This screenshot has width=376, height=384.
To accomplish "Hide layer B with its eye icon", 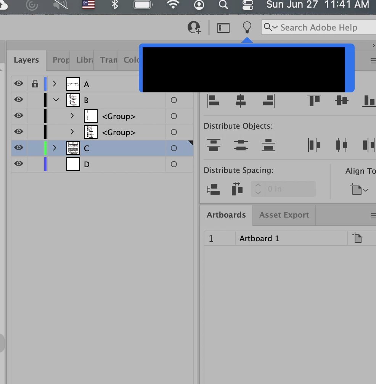I will pyautogui.click(x=19, y=99).
